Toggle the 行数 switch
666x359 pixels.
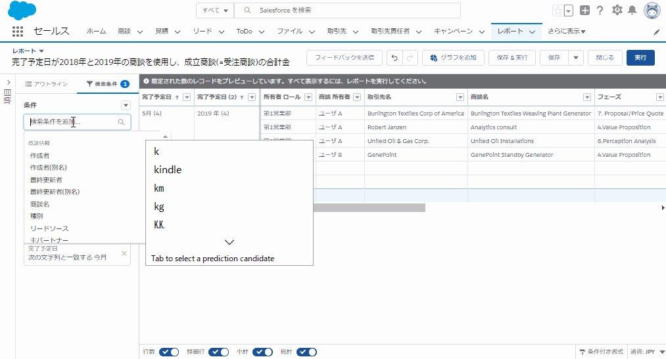[169, 352]
